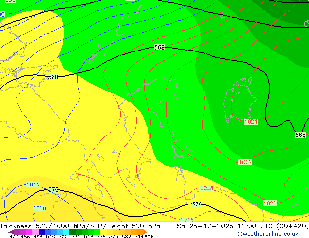Select the 1016 pressure contour label
Viewport: 309px width, 238px height.
pos(187,220)
